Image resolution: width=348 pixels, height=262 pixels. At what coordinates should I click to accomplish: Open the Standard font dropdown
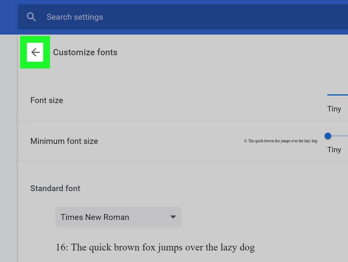118,217
